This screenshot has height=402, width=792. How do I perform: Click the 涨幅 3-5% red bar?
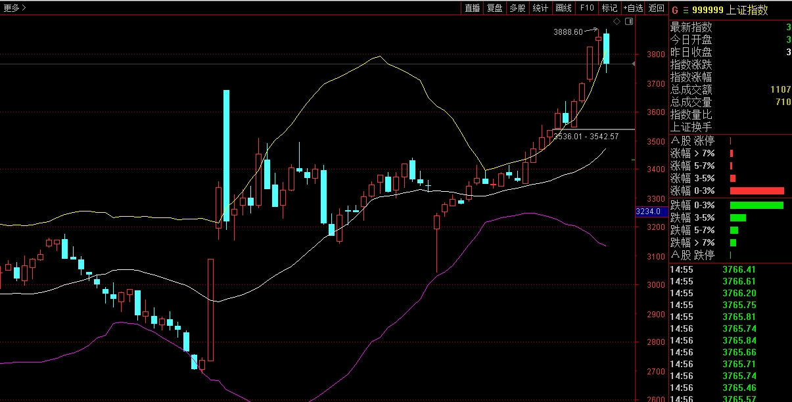click(x=732, y=178)
